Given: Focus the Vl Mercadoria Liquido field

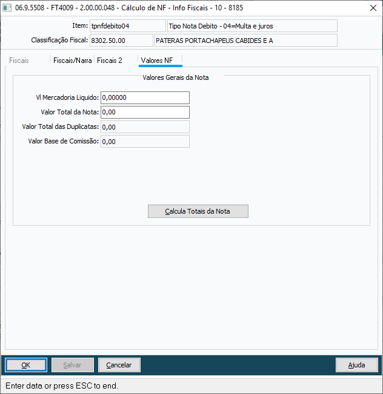Looking at the screenshot, I should 145,98.
